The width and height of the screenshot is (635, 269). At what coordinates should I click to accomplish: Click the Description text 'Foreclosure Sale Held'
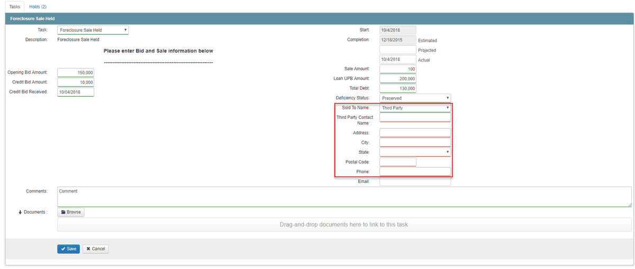coord(78,40)
